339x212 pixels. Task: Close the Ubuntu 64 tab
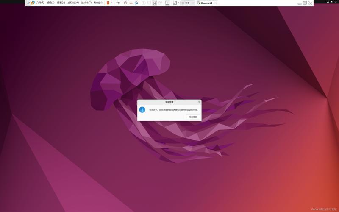(216, 3)
